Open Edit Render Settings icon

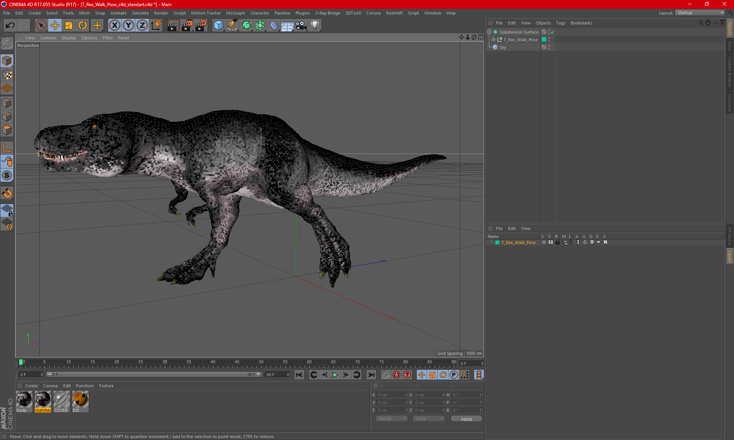tap(201, 26)
